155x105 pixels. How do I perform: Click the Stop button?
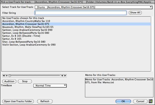pos(25,81)
